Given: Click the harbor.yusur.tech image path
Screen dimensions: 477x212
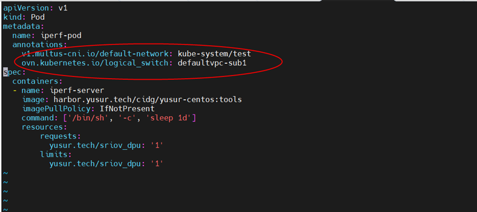Looking at the screenshot, I should tap(148, 100).
